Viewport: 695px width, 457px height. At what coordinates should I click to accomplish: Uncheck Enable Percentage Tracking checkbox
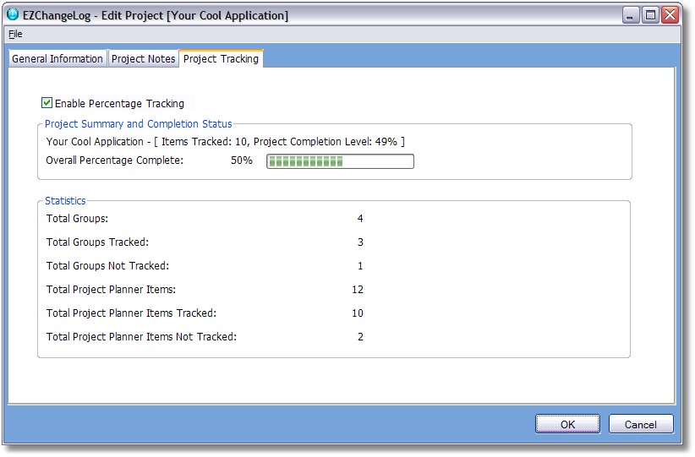point(47,103)
